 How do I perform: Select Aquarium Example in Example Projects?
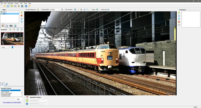pos(11,91)
